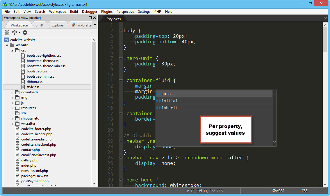Click line number 25 in editor margin
Image resolution: width=330 pixels, height=196 pixels.
click(x=110, y=158)
